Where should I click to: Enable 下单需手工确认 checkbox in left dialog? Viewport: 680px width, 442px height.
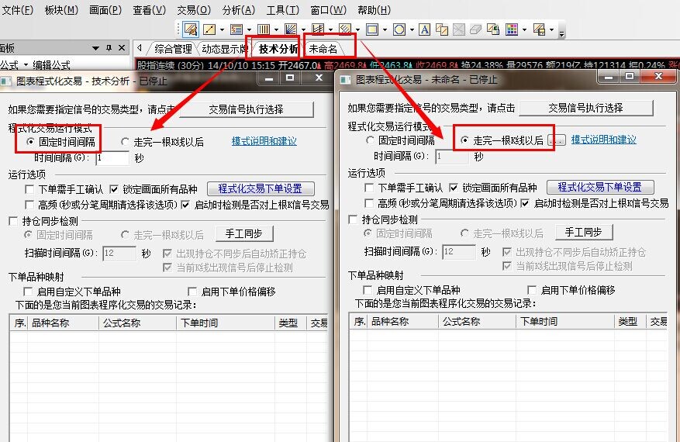(x=29, y=188)
